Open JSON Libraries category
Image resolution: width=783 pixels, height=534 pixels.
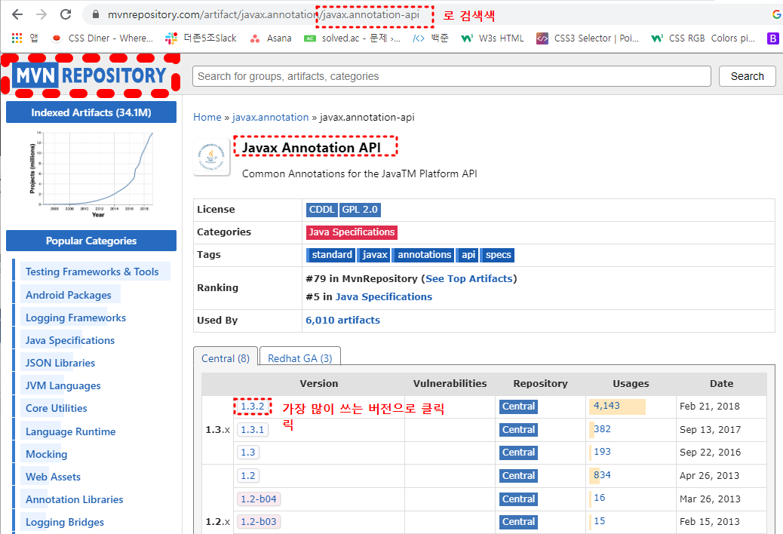click(x=60, y=363)
